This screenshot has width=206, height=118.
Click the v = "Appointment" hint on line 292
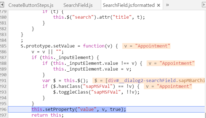tap(168, 86)
